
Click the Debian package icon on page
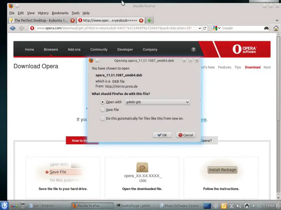click(142, 167)
